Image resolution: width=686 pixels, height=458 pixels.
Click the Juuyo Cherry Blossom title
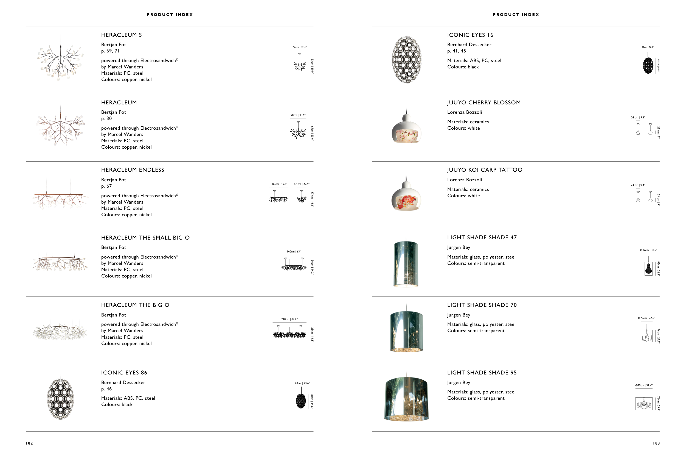484,102
